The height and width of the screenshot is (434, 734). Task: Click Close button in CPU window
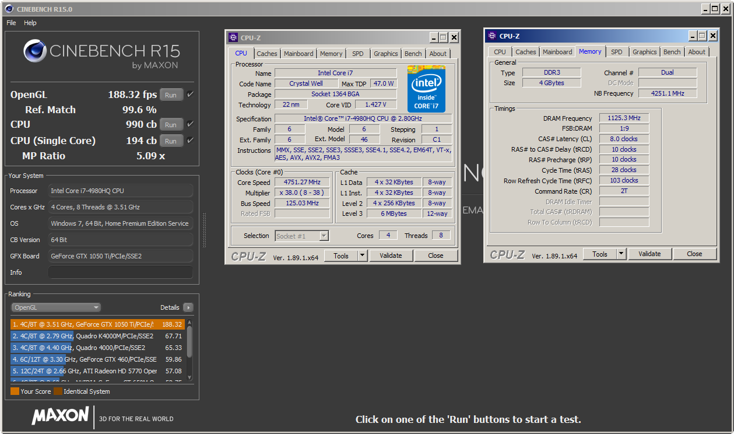[436, 256]
